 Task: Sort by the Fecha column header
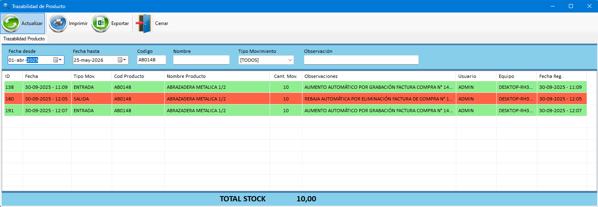coord(47,76)
